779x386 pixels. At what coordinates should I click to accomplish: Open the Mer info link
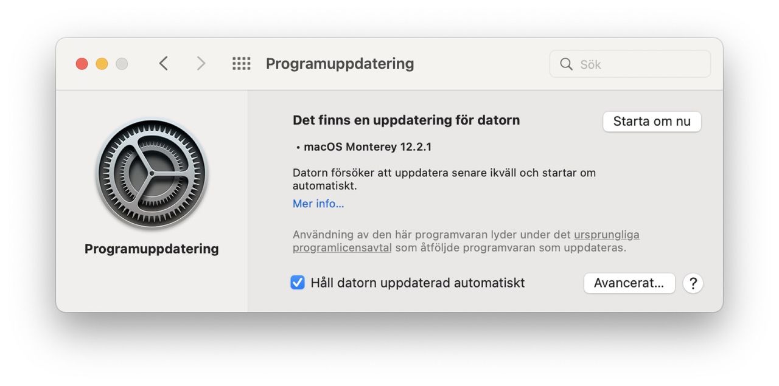pos(318,204)
